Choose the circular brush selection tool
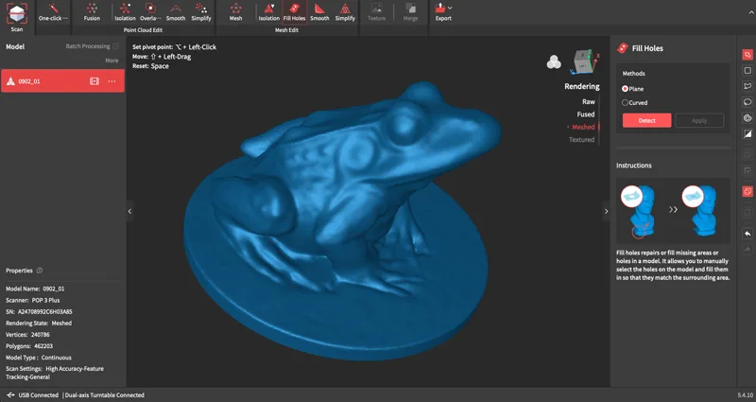This screenshot has height=402, width=756. point(747,118)
